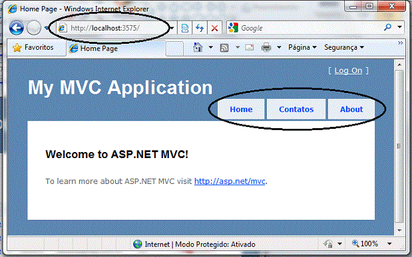412x257 pixels.
Task: Refresh the page with the blue arrows icon
Action: [200, 28]
